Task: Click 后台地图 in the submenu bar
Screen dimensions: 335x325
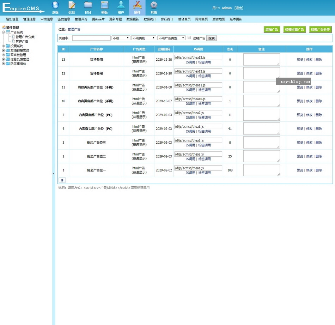Action: [x=219, y=19]
